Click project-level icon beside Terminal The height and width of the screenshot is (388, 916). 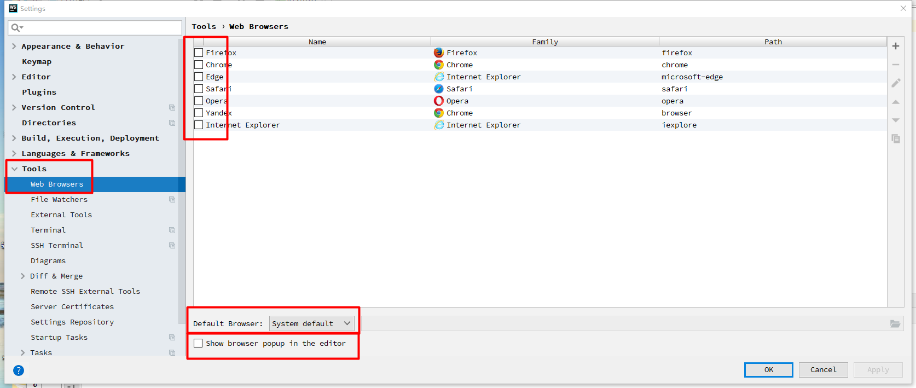[172, 230]
